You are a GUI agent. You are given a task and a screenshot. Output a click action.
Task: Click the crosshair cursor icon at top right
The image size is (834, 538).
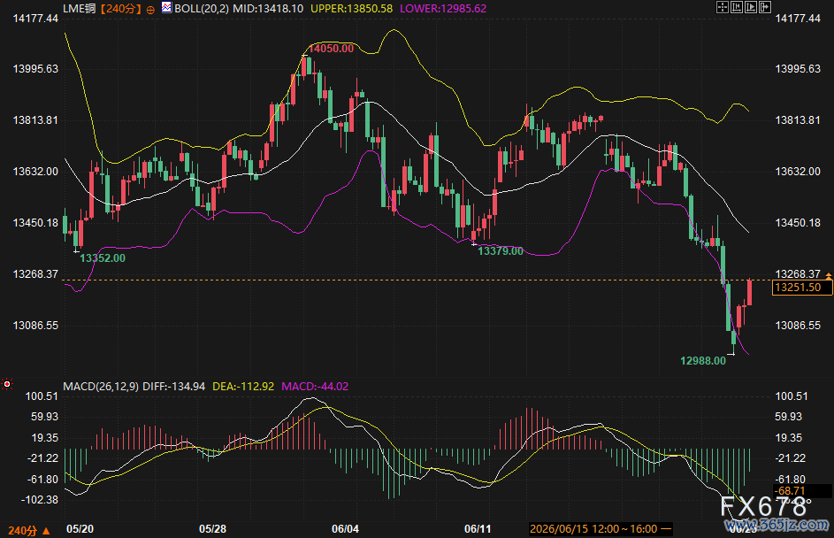pos(723,7)
